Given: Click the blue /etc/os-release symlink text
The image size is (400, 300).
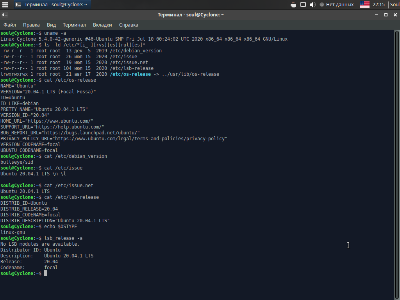Looking at the screenshot, I should [130, 74].
